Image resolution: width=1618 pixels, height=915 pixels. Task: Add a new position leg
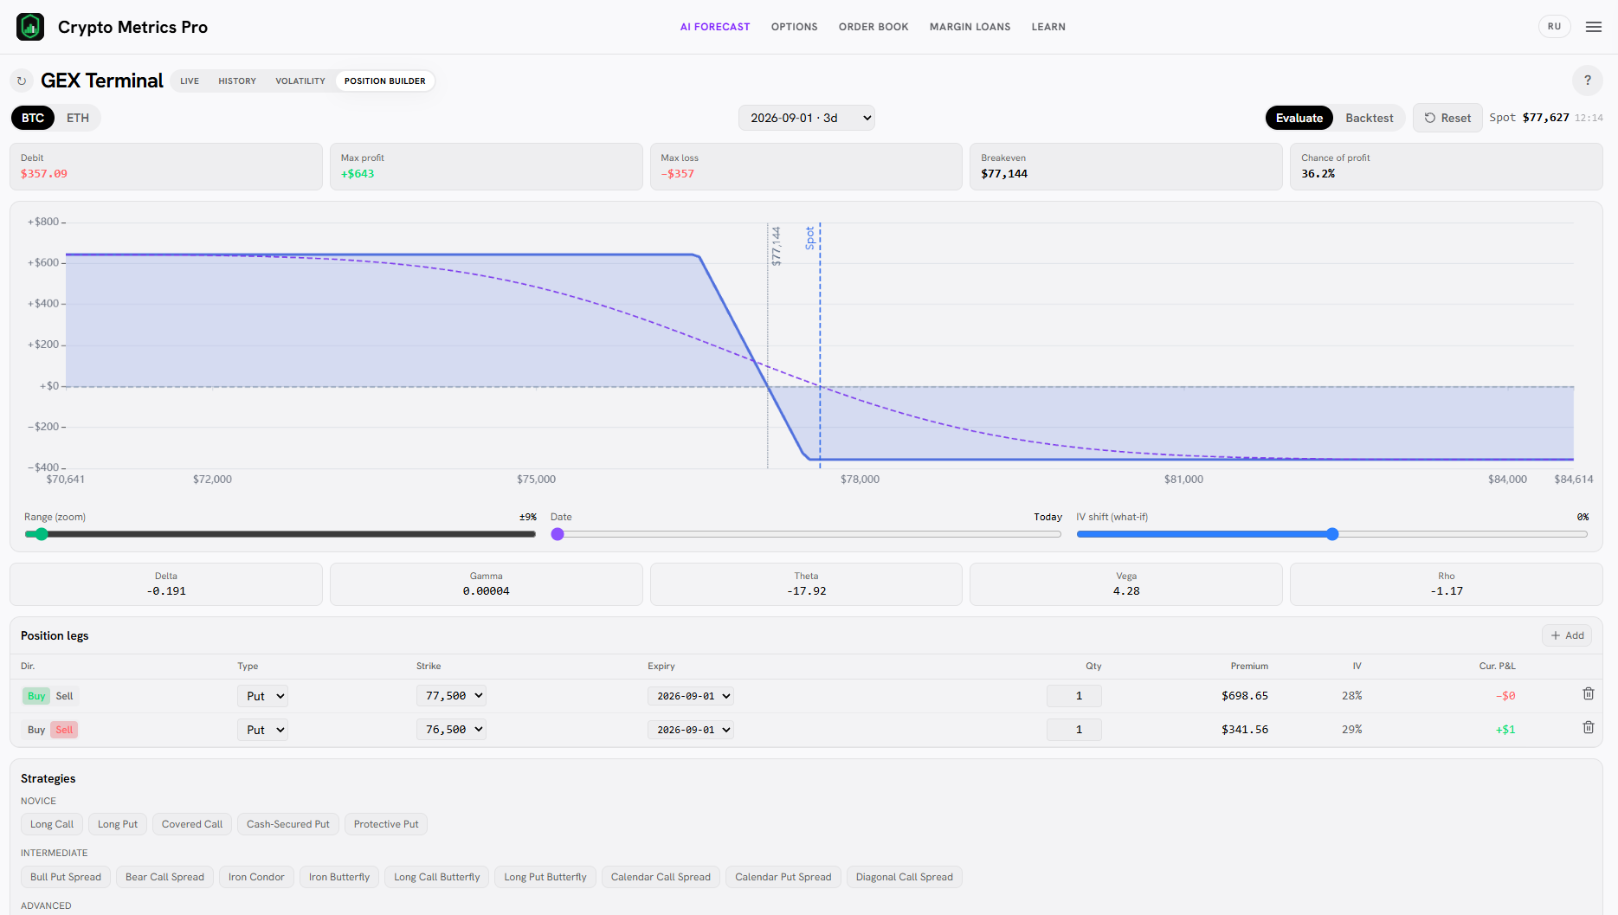(x=1567, y=635)
